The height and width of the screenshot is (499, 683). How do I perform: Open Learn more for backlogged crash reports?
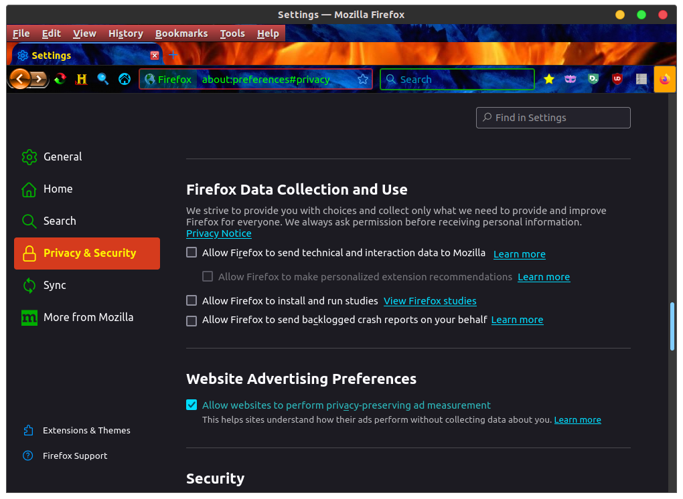tap(517, 320)
